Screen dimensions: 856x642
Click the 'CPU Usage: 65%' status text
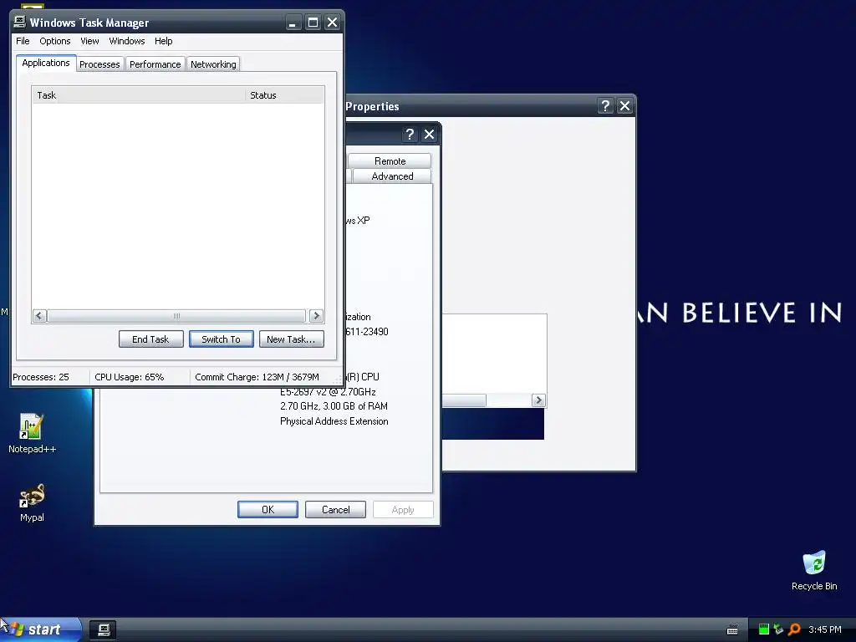point(130,377)
